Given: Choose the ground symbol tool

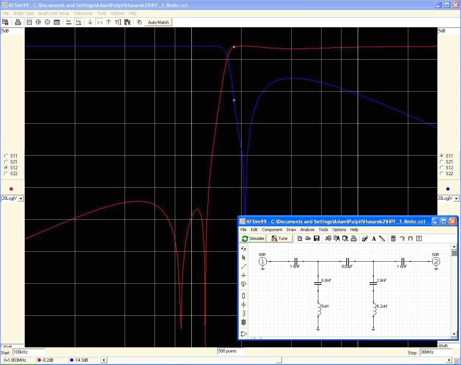Looking at the screenshot, I should click(243, 275).
